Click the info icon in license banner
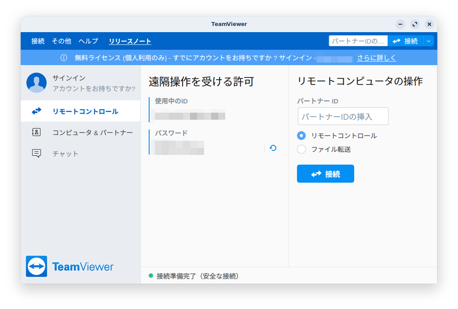This screenshot has height=309, width=458. (x=64, y=58)
